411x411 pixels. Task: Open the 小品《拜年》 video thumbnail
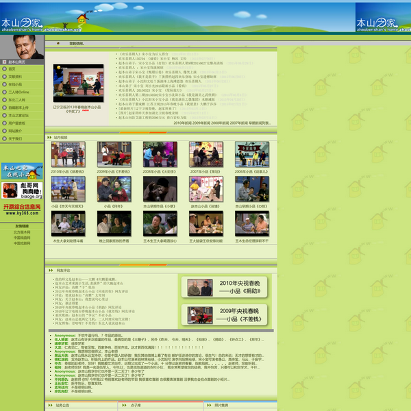(114, 188)
